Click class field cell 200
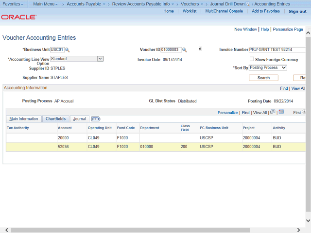The height and width of the screenshot is (233, 311). [x=184, y=147]
